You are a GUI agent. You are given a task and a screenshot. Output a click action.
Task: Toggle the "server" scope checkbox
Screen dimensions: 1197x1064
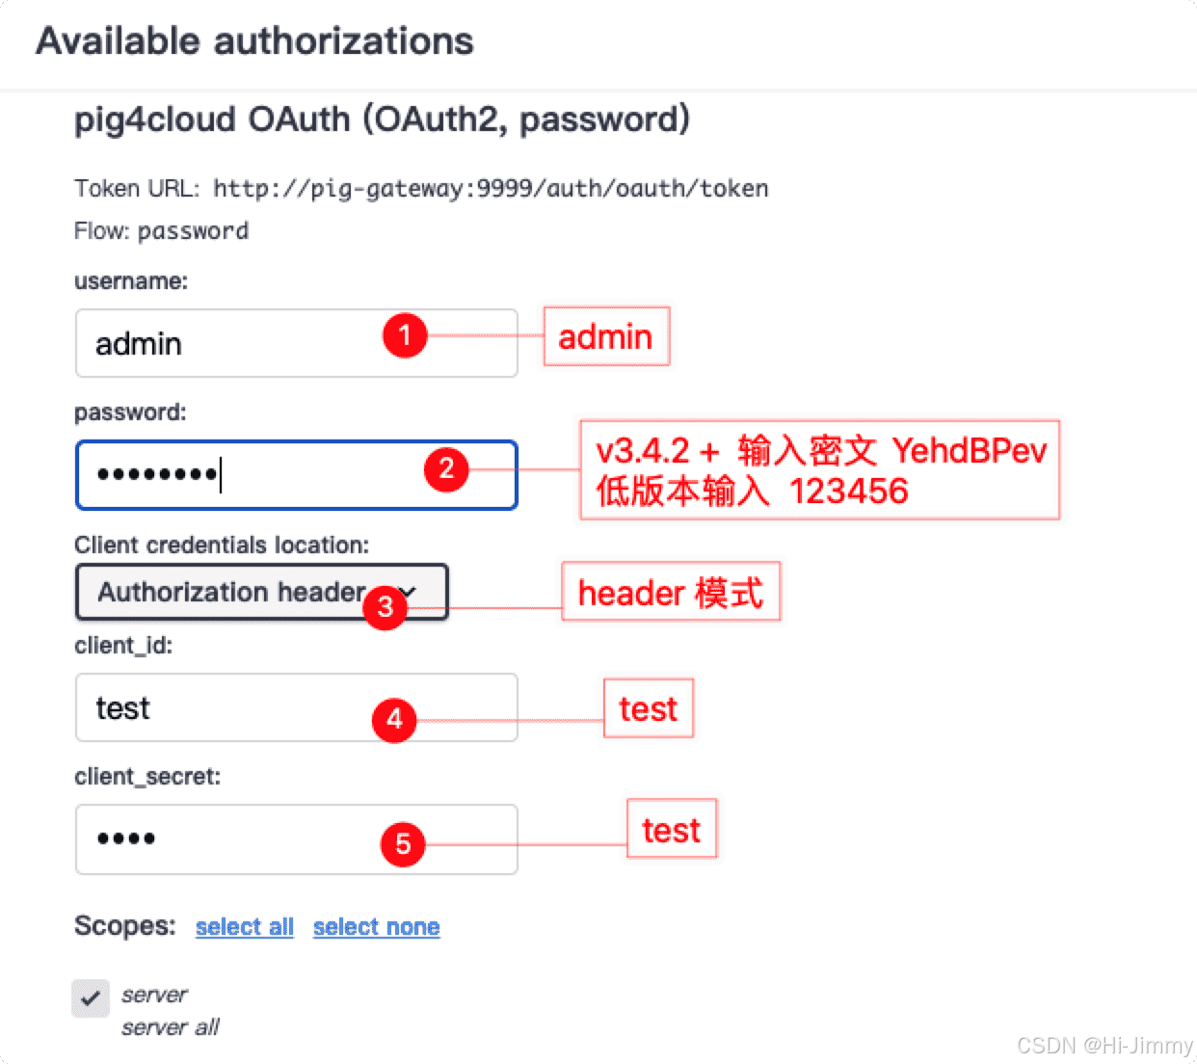point(91,998)
